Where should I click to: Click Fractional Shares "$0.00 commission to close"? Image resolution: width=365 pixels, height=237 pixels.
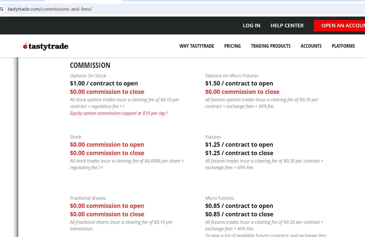point(107,214)
